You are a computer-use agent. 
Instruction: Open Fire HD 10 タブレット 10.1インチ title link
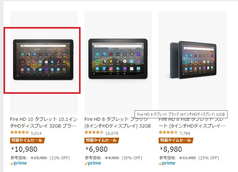coord(44,123)
